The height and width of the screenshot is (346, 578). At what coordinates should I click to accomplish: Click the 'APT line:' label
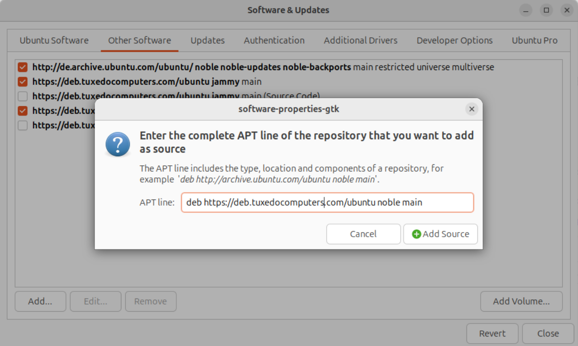tap(157, 202)
